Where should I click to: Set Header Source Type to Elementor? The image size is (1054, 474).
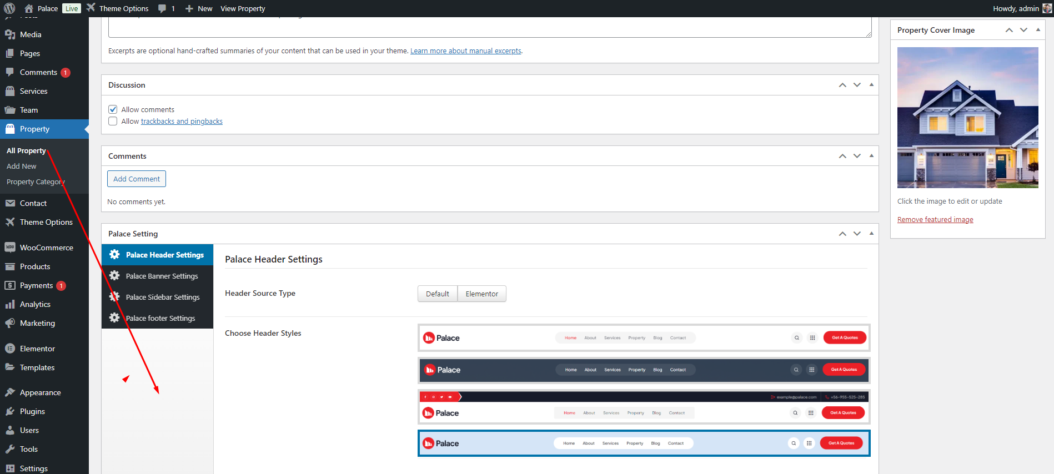tap(481, 294)
